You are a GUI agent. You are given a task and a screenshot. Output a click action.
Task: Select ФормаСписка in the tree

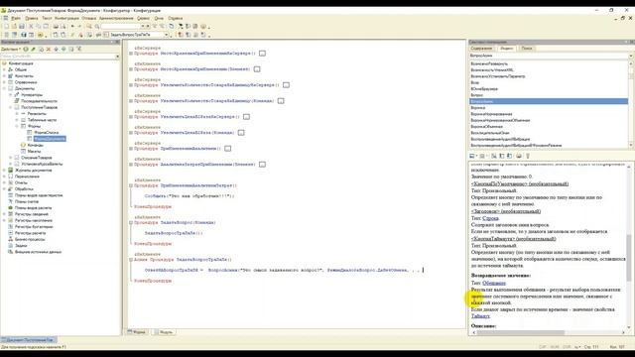click(x=47, y=132)
